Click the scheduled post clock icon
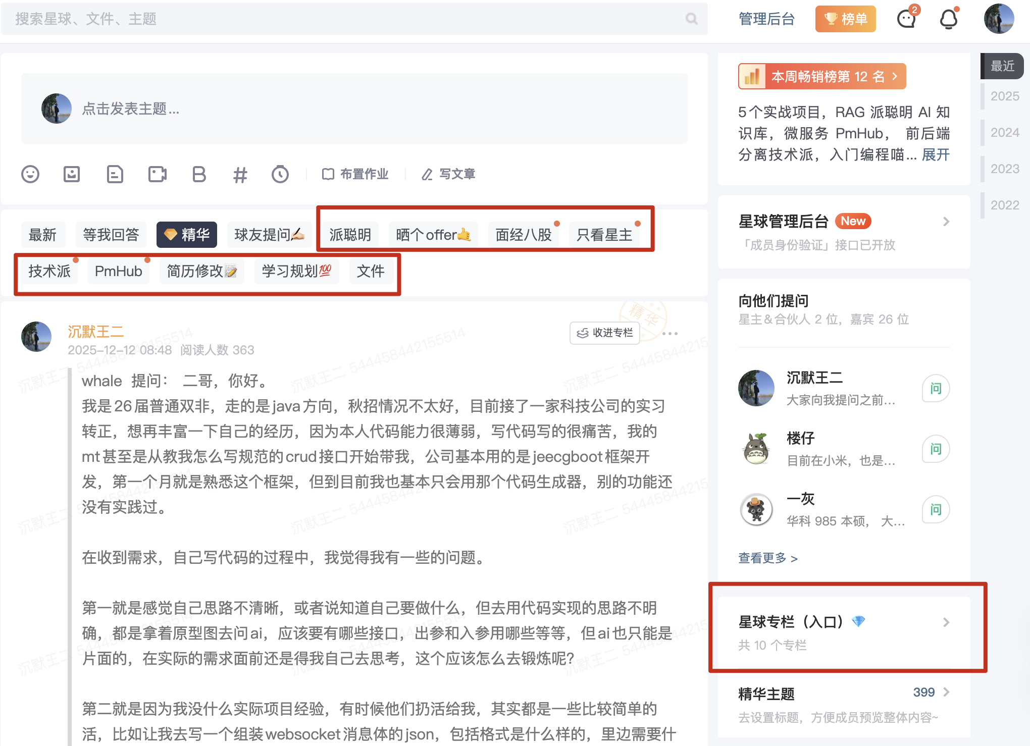This screenshot has width=1030, height=746. [x=280, y=174]
